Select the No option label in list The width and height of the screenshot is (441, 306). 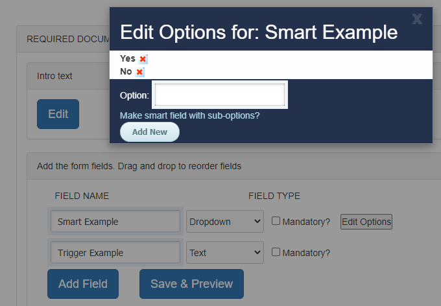126,71
